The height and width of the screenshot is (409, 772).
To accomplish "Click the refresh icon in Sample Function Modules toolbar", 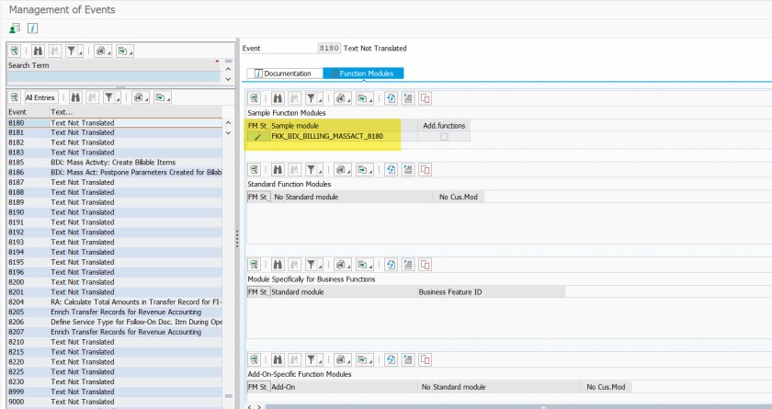I will tap(391, 97).
